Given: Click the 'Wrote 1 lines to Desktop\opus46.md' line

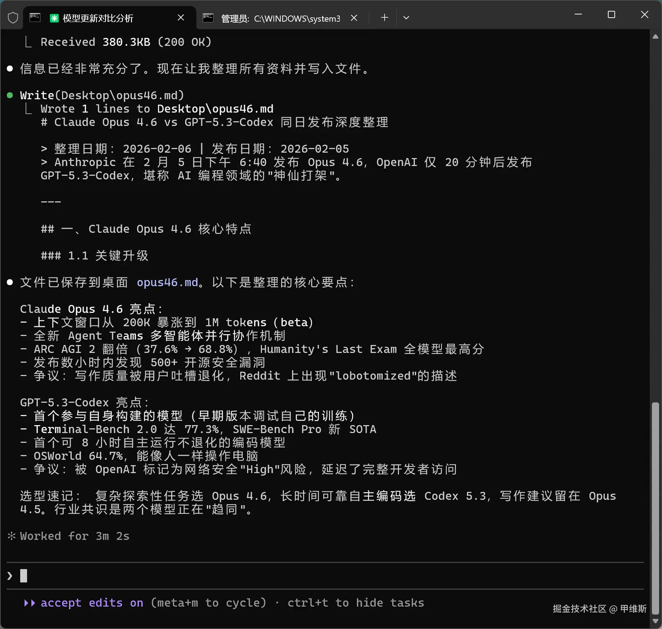Looking at the screenshot, I should coord(157,109).
